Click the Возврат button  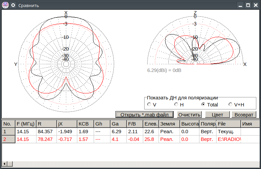(x=244, y=114)
